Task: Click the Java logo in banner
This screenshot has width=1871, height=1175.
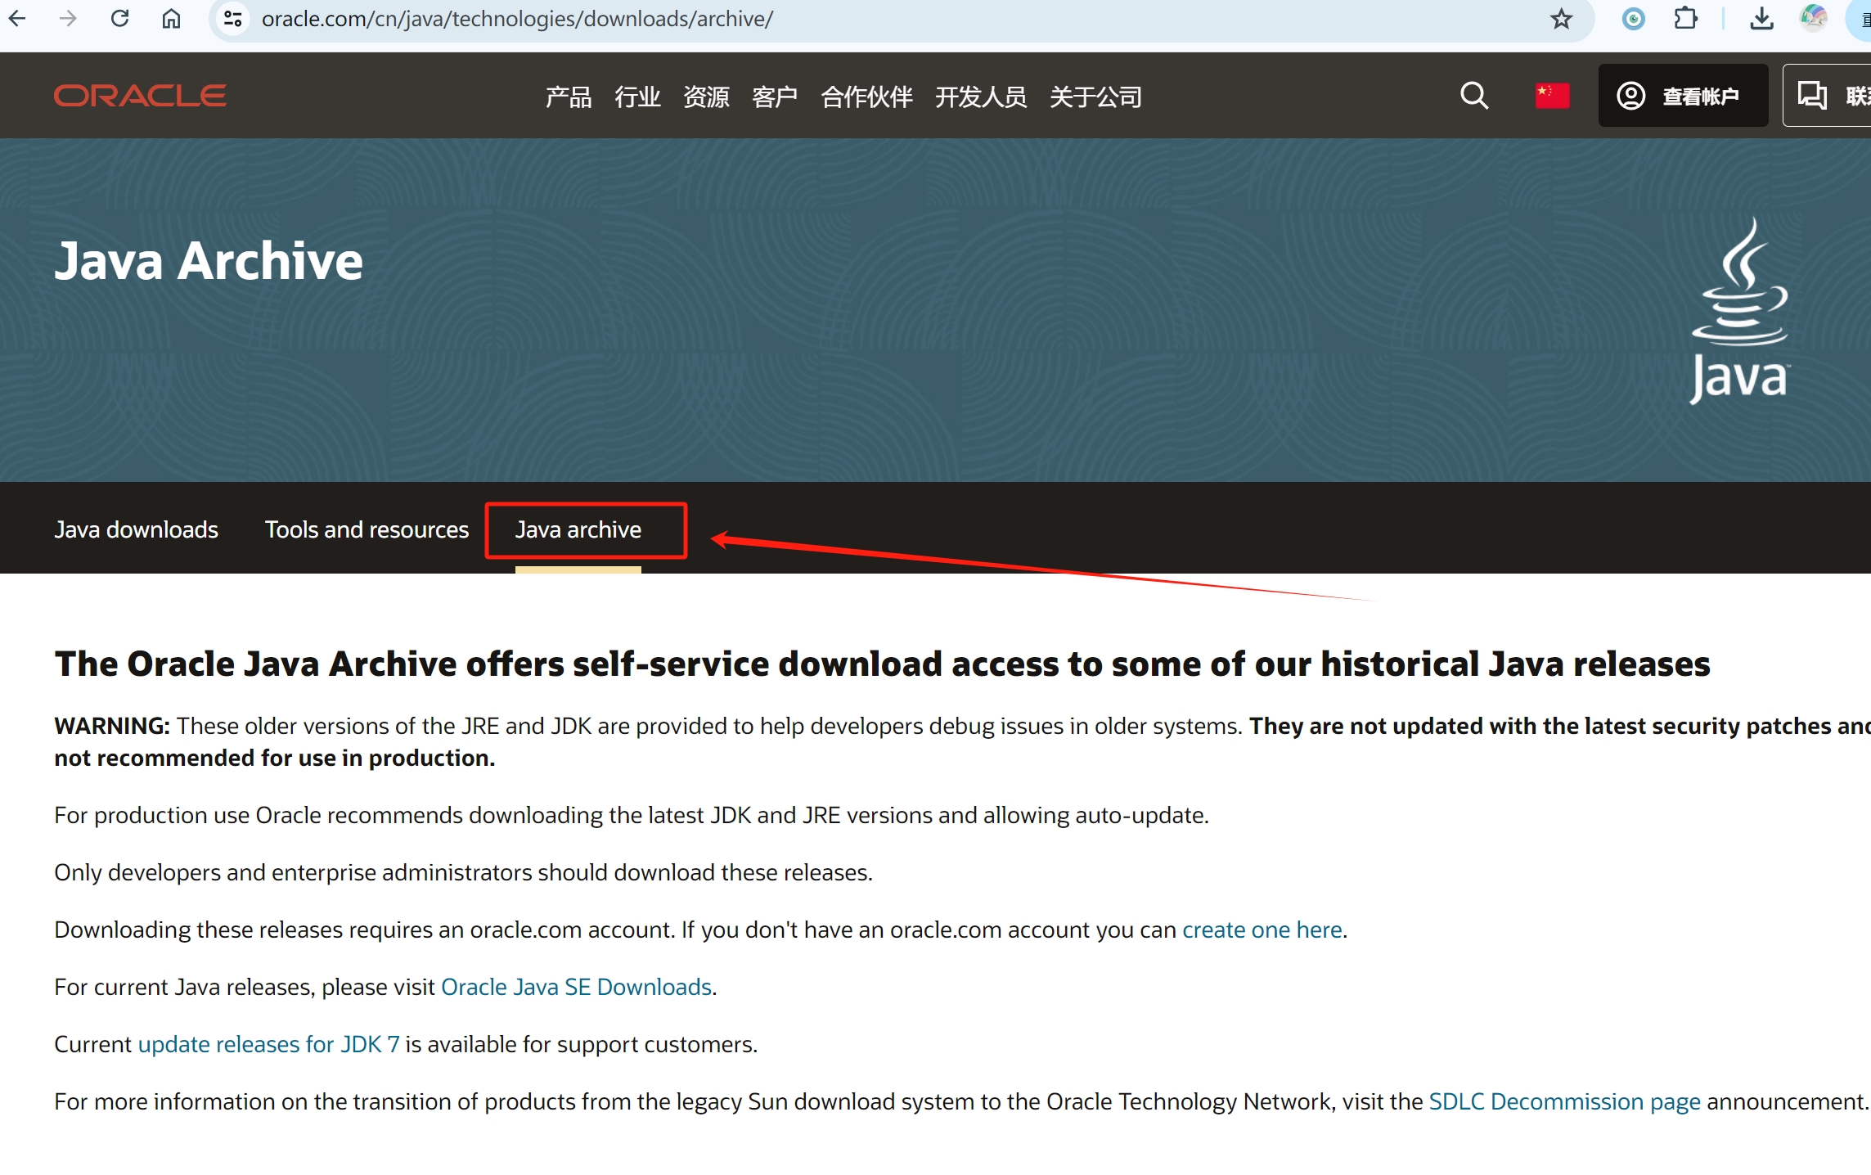Action: 1740,311
